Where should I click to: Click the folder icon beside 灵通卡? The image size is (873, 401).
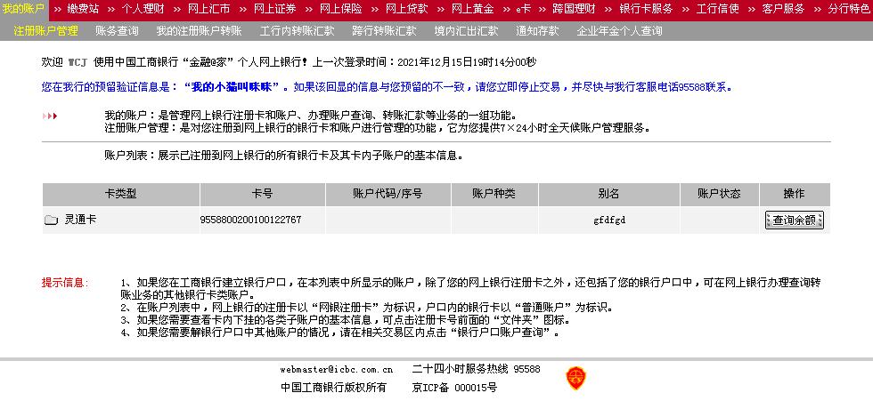point(51,220)
